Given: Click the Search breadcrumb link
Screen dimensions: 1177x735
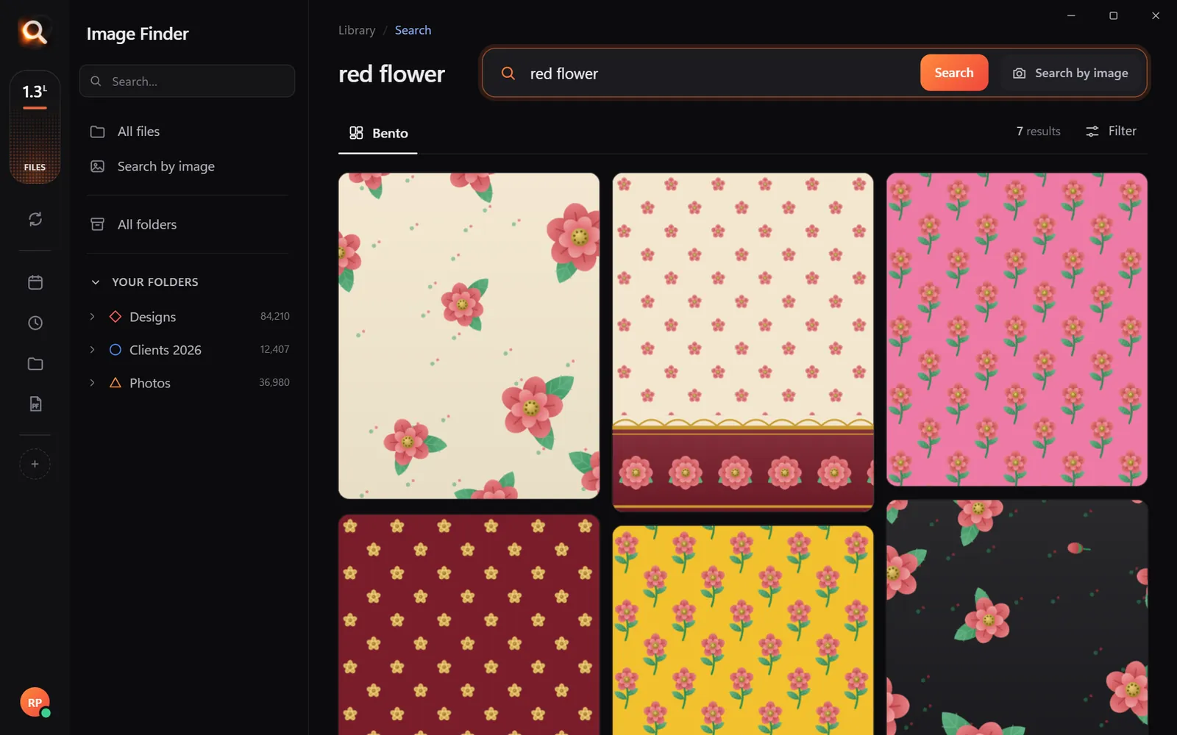Looking at the screenshot, I should coord(413,30).
